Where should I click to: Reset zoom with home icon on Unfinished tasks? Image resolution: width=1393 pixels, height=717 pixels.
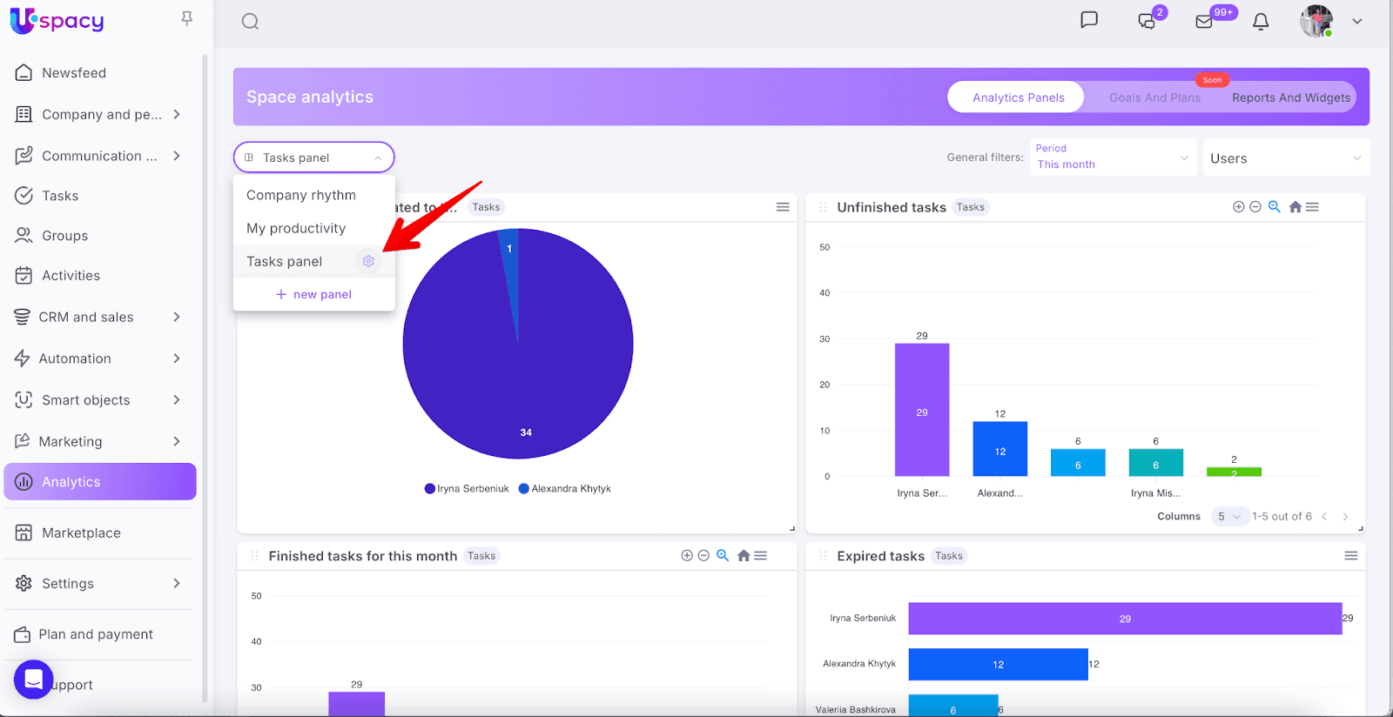coord(1295,207)
